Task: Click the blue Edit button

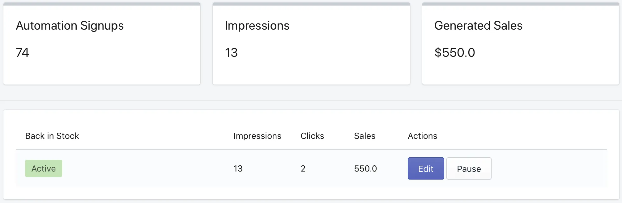Action: click(426, 168)
